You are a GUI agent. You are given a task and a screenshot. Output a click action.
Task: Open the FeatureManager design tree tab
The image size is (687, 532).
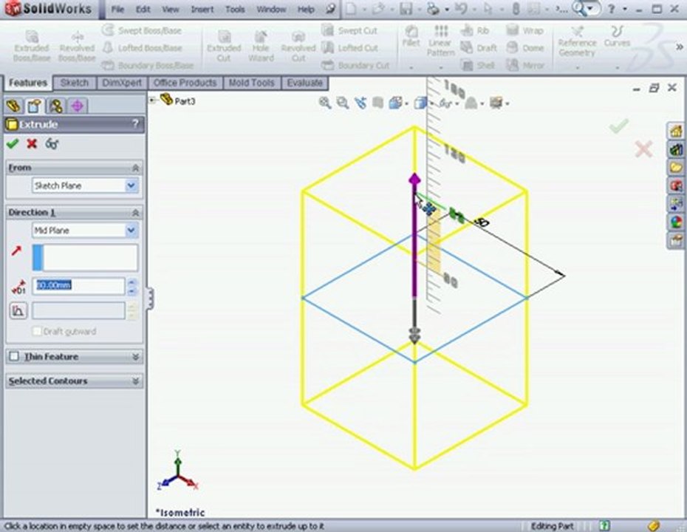pyautogui.click(x=14, y=106)
